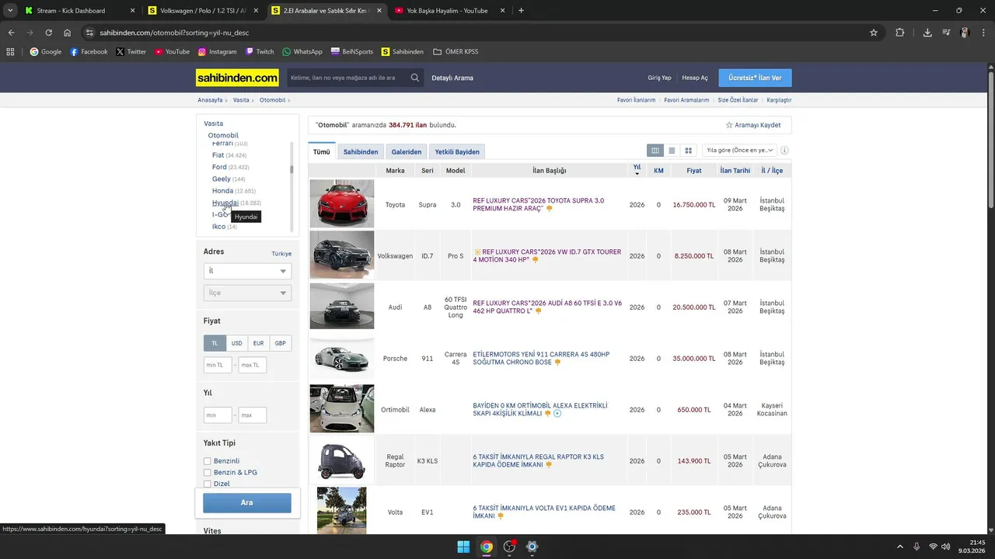The height and width of the screenshot is (559, 995).
Task: Click the Hesap Aç link
Action: tap(695, 78)
